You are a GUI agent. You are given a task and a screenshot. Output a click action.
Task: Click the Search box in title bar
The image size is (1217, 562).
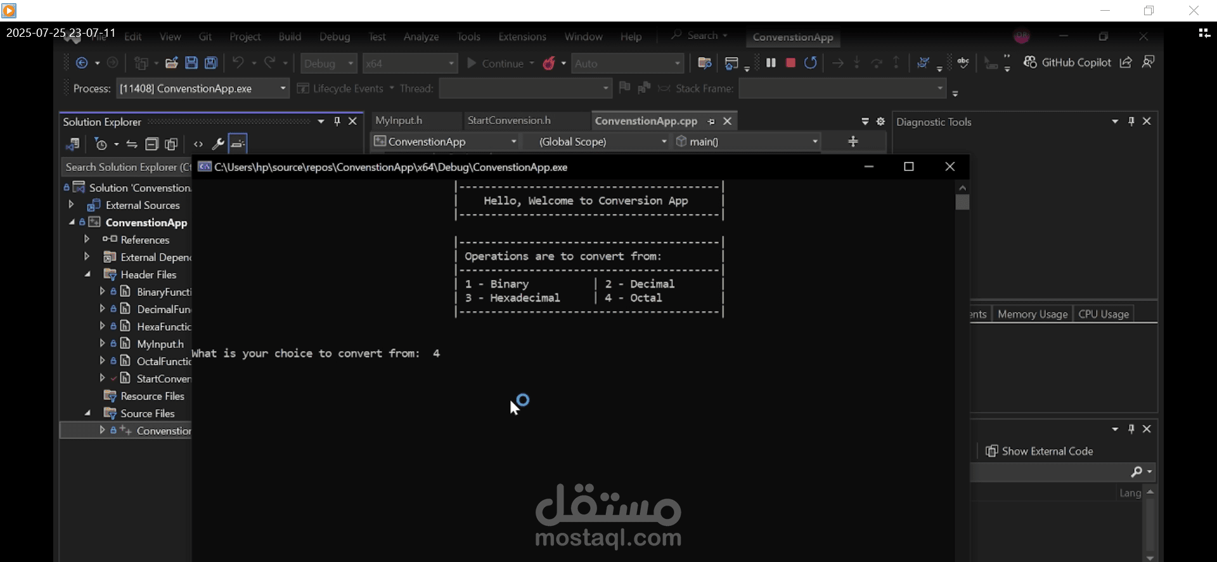[x=699, y=35]
